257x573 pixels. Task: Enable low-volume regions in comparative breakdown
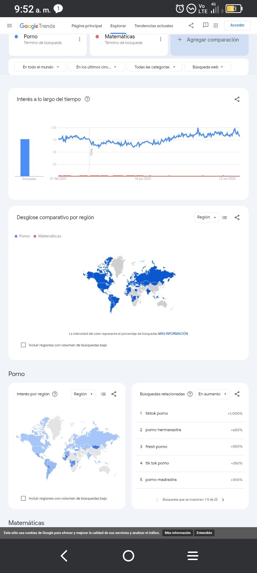coord(24,345)
